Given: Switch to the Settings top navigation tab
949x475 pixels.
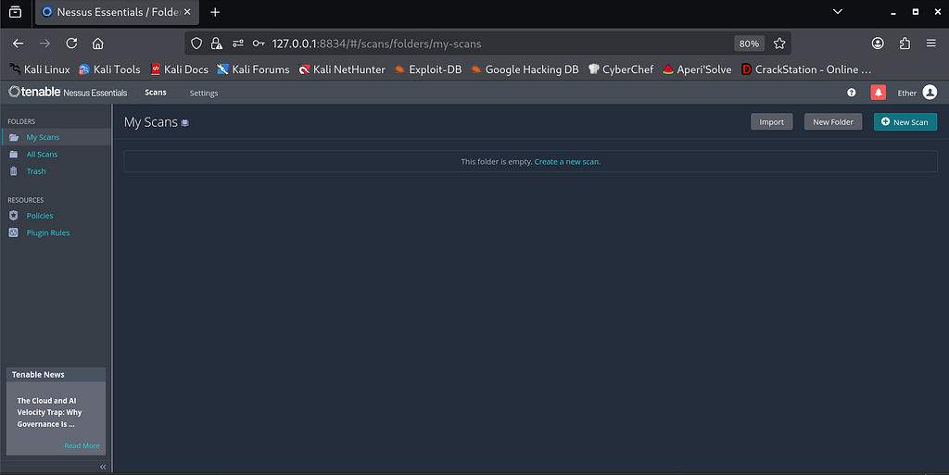Looking at the screenshot, I should tap(204, 94).
